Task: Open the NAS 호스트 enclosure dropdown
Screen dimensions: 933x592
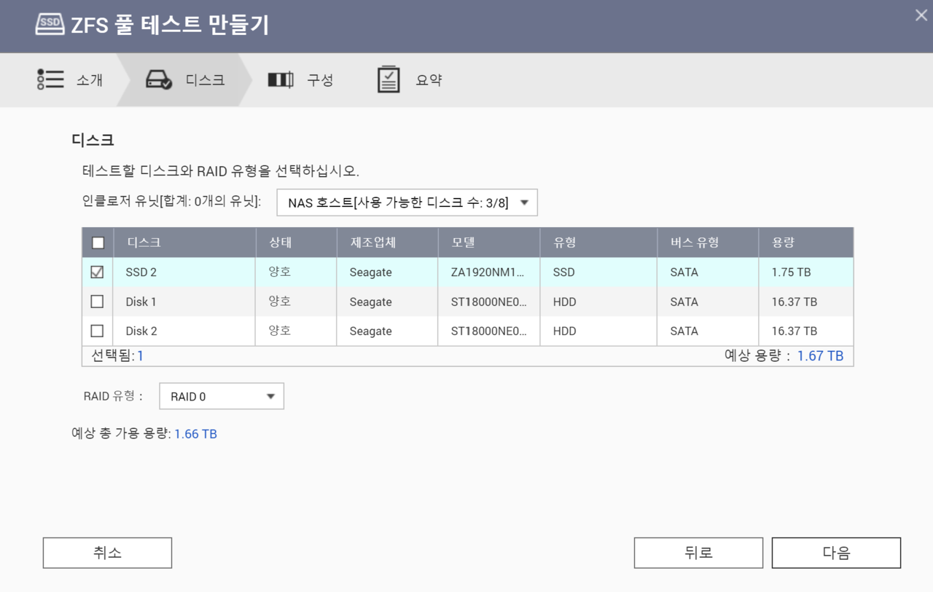Action: click(x=407, y=203)
